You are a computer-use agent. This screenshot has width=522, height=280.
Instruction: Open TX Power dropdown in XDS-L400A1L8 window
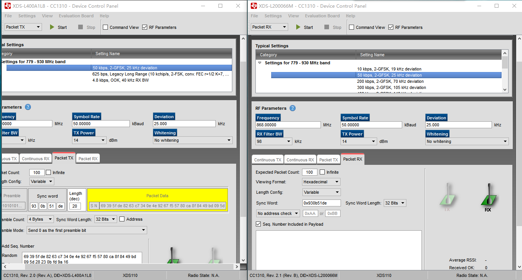pyautogui.click(x=89, y=140)
